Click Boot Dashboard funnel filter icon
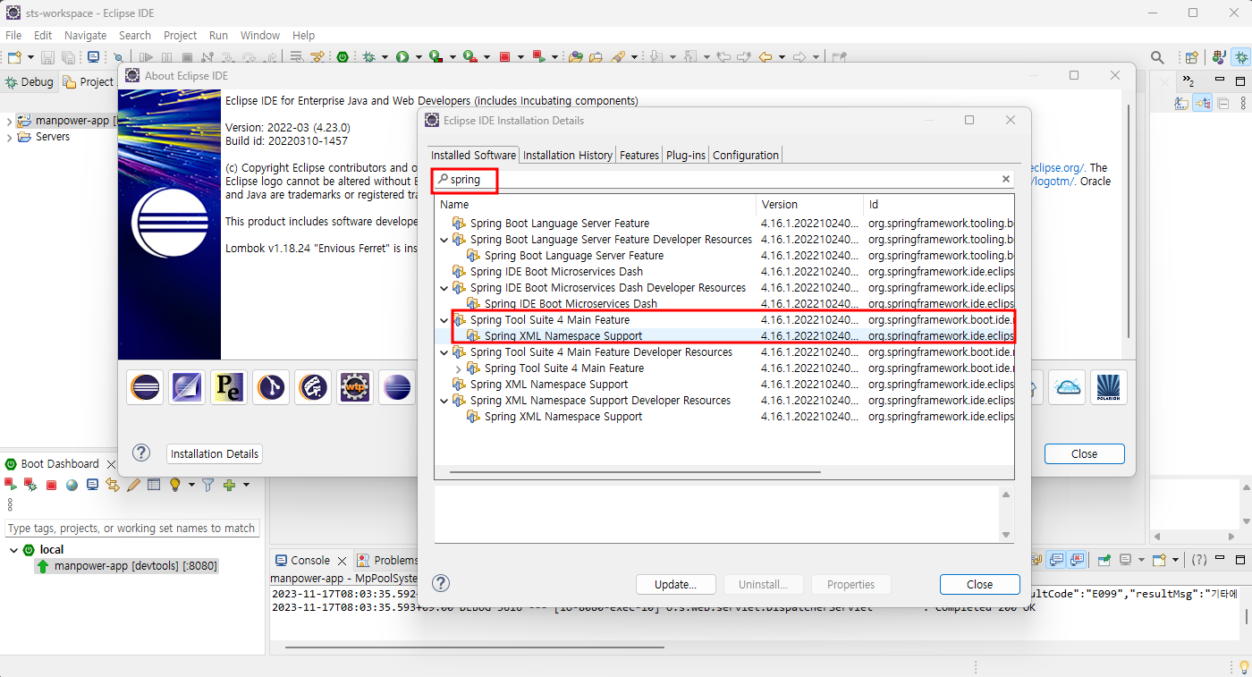This screenshot has height=677, width=1252. 207,485
